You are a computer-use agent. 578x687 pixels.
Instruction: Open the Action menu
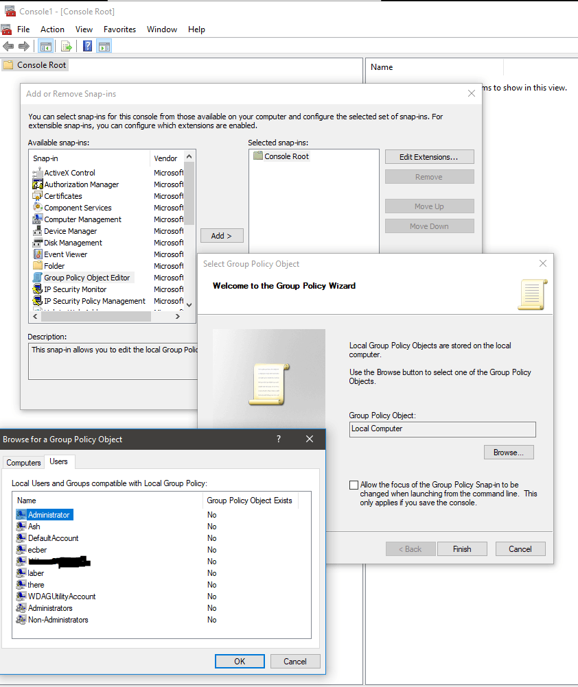53,29
